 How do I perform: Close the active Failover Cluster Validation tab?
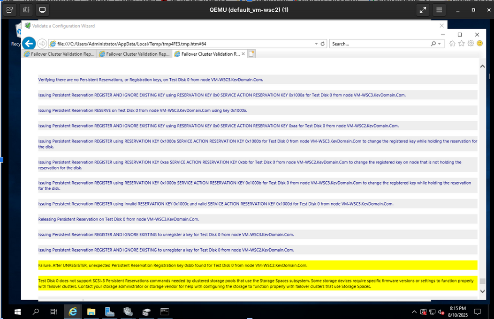(x=243, y=54)
